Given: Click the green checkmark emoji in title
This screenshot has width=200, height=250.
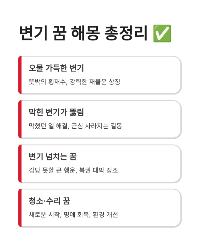Looking at the screenshot, I should pyautogui.click(x=162, y=33).
